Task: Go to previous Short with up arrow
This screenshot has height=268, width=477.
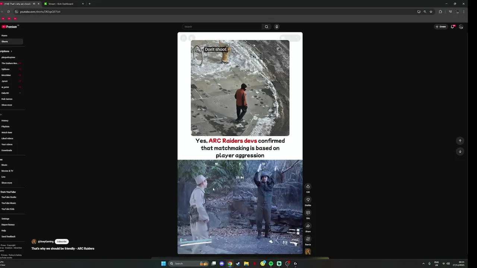Action: click(460, 141)
